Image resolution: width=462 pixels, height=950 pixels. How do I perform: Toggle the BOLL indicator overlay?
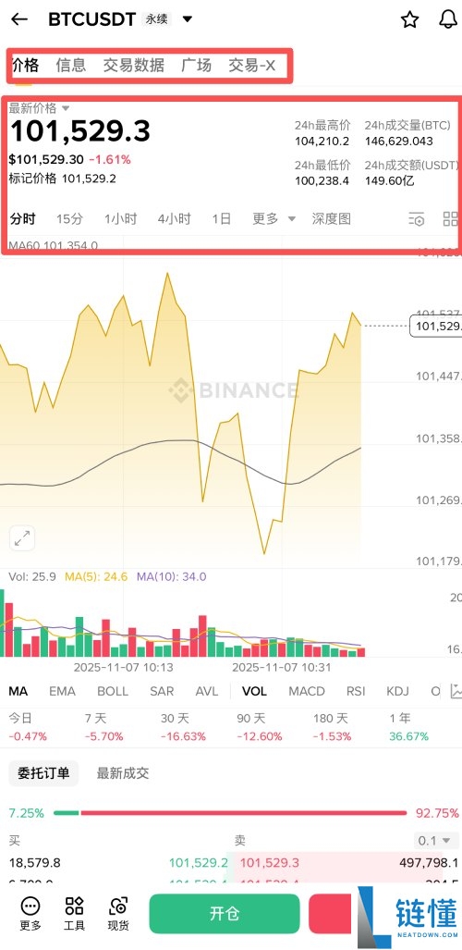coord(113,691)
